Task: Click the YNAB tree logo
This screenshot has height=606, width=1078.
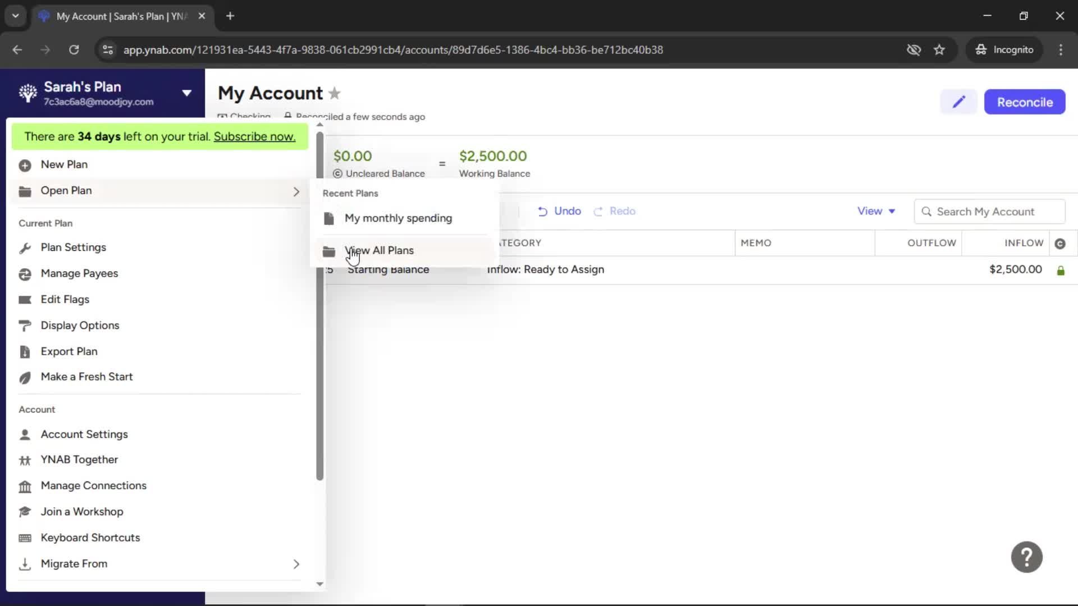Action: coord(28,93)
